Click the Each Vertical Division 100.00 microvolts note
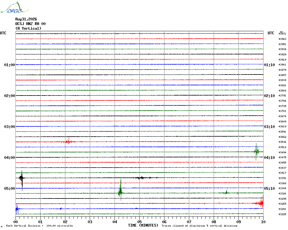 (40, 226)
